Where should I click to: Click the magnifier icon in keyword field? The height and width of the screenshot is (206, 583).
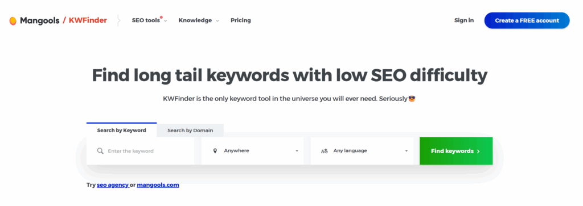(100, 151)
